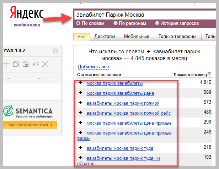The width and height of the screenshot is (219, 169).
Task: Click the search field with 'авиабилет Париж Москва'
Action: click(142, 15)
